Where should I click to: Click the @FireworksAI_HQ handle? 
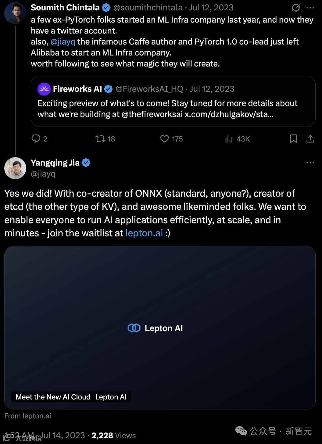click(x=149, y=89)
